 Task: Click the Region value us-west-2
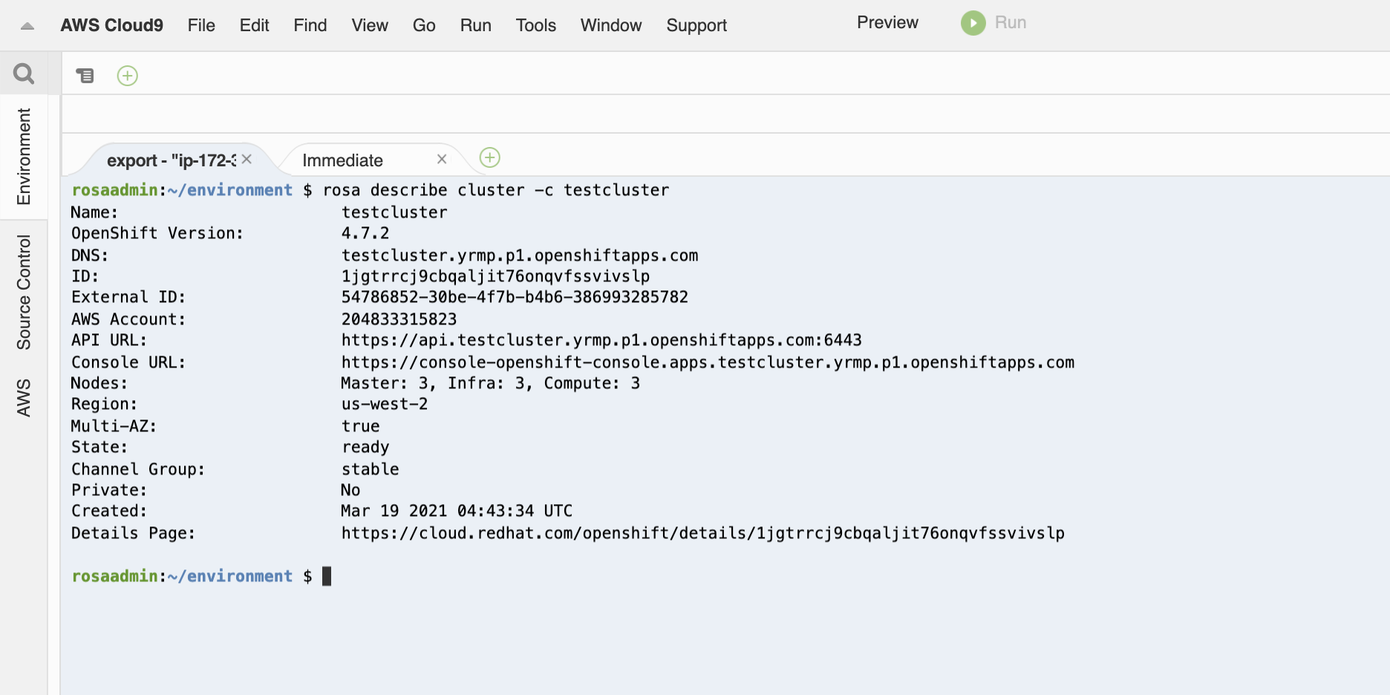pyautogui.click(x=384, y=404)
